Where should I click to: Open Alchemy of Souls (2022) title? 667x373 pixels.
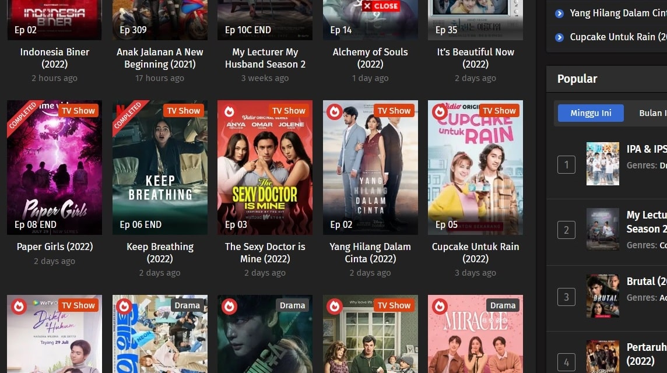(x=370, y=58)
